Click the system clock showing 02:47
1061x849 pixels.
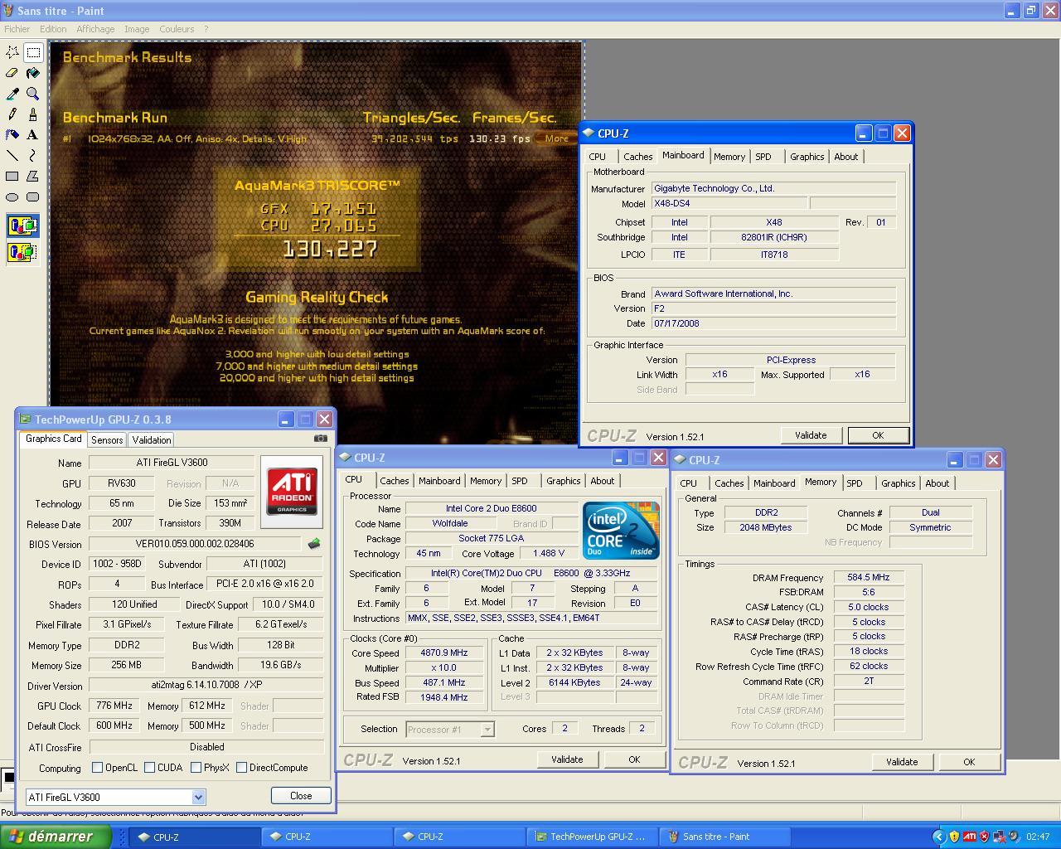point(1038,837)
